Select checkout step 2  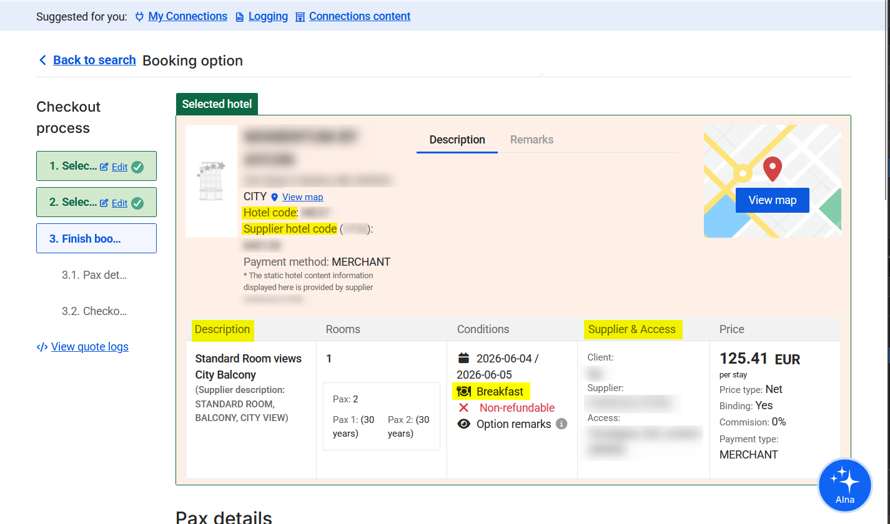(96, 202)
